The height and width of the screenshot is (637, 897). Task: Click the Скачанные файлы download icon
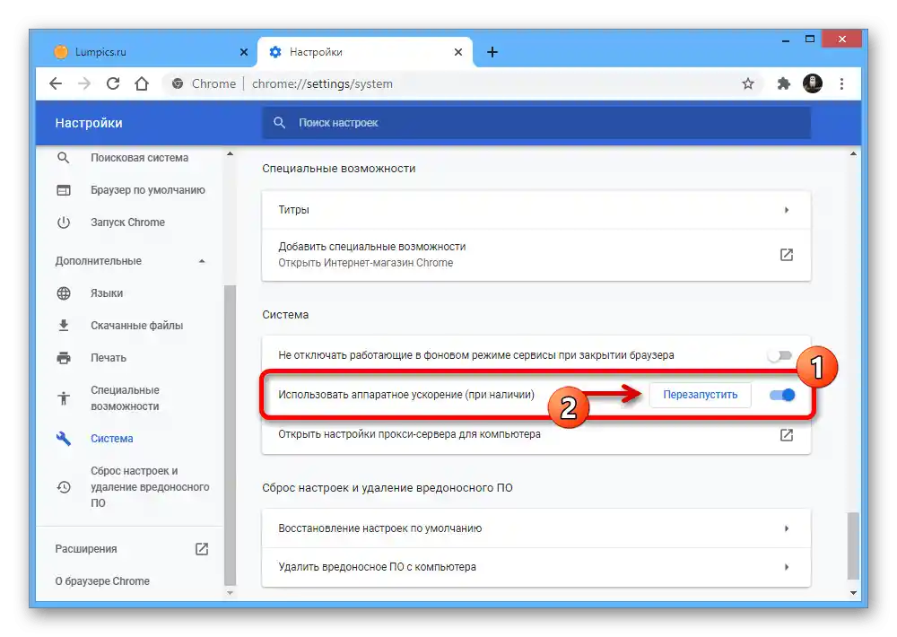coord(64,325)
